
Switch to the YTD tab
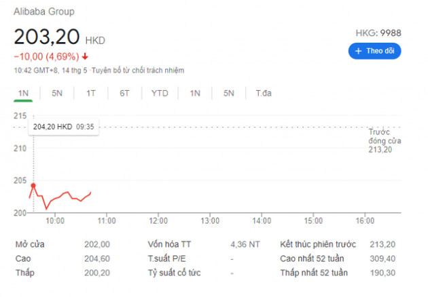tap(160, 94)
